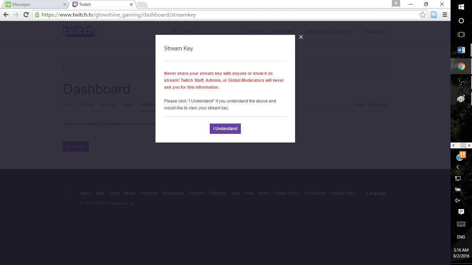Open the Advertise footer link
Viewport: 472px width, 265px height.
click(149, 193)
